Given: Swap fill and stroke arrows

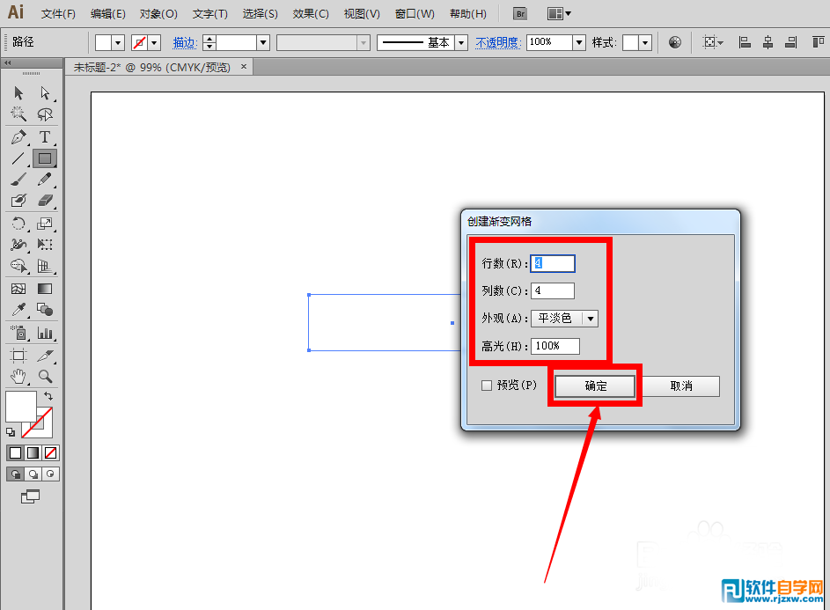Looking at the screenshot, I should pyautogui.click(x=48, y=396).
